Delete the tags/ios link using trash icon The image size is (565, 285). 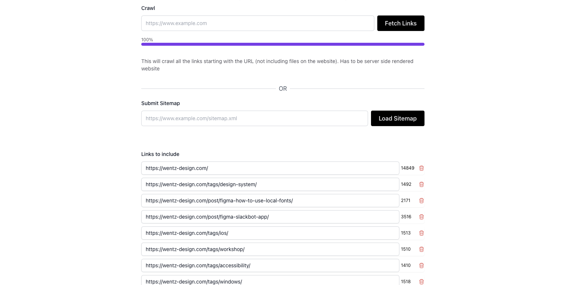[x=422, y=233]
